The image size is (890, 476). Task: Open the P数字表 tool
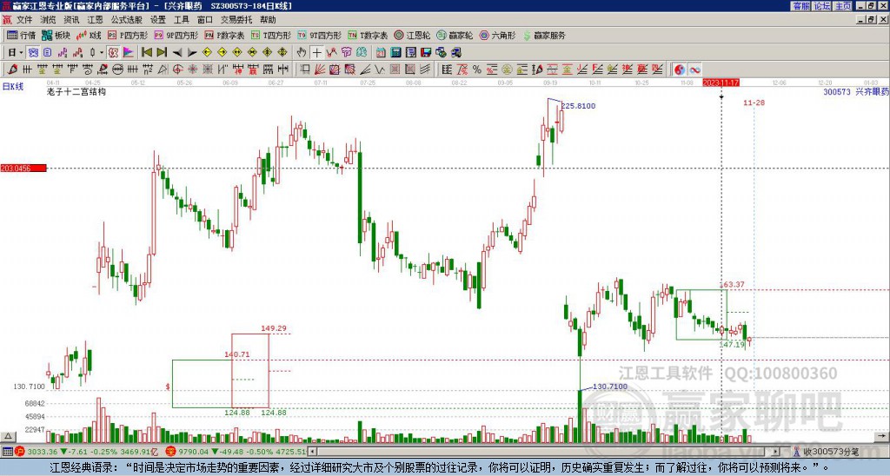225,35
